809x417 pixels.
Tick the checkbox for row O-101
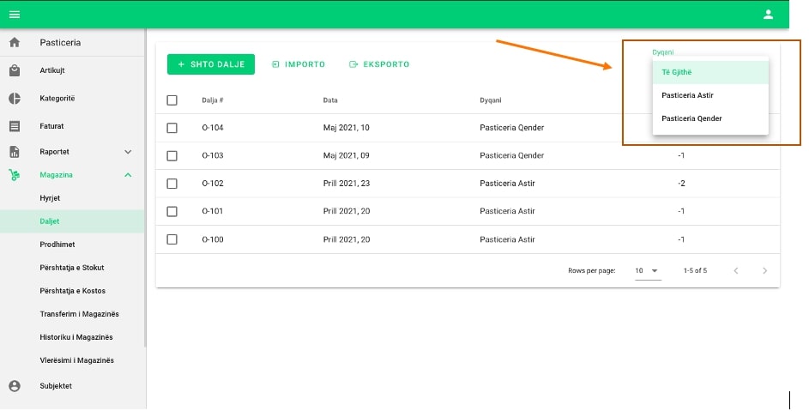tap(172, 211)
